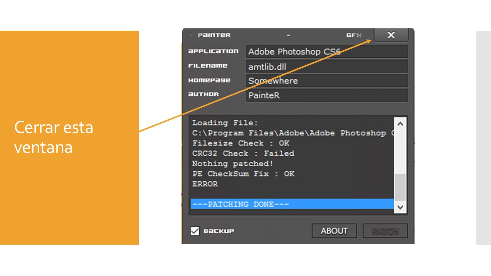This screenshot has width=491, height=276.
Task: Click the 'Loading File:' log line
Action: (225, 123)
